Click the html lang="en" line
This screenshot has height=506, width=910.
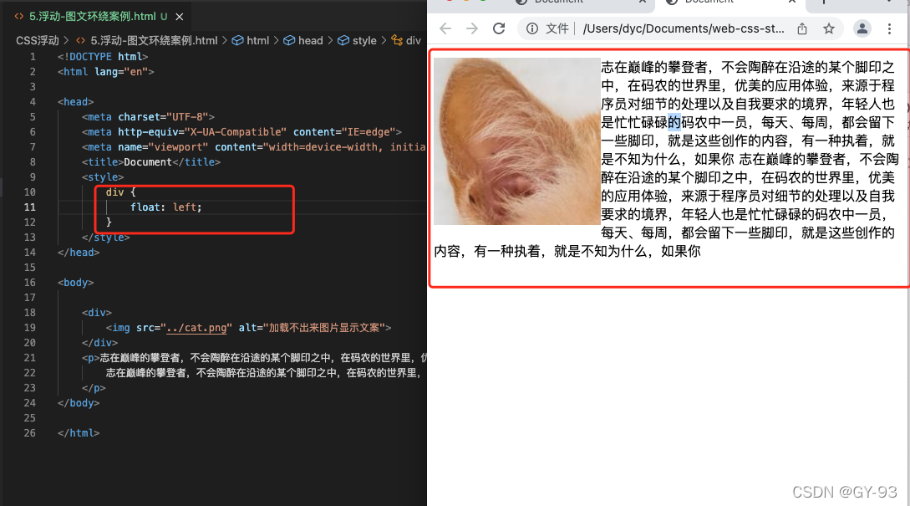coord(105,72)
